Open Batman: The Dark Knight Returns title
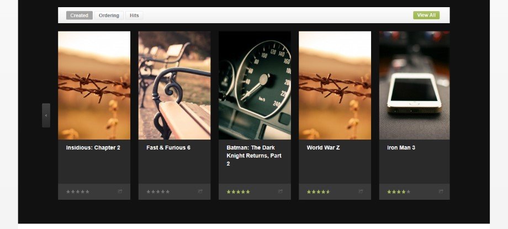The image size is (508, 229). 254,156
